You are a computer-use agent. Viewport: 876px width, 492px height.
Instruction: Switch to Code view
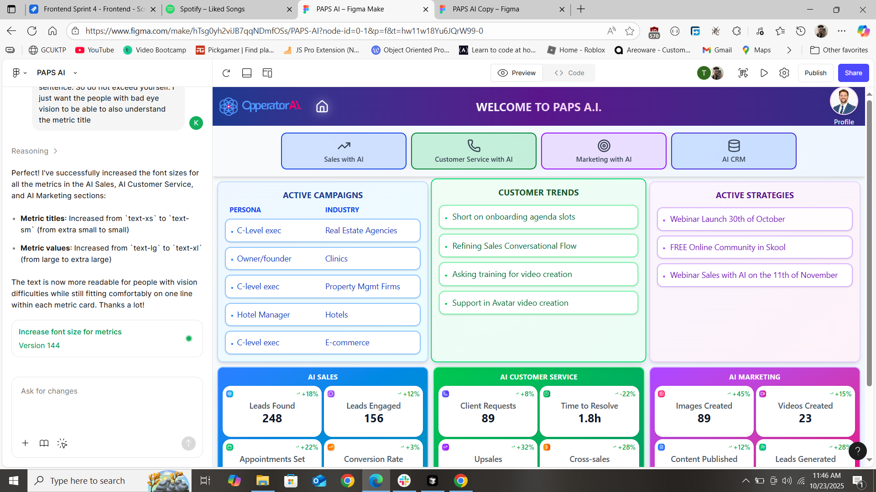click(x=569, y=73)
